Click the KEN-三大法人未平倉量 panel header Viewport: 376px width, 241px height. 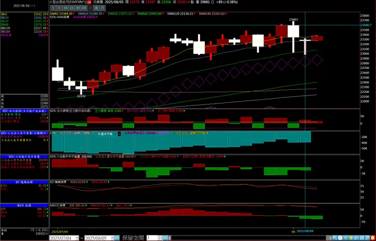[x=24, y=133]
